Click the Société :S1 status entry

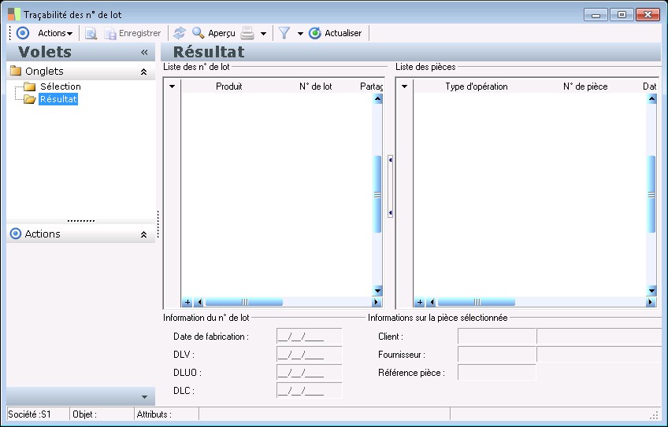[38, 414]
